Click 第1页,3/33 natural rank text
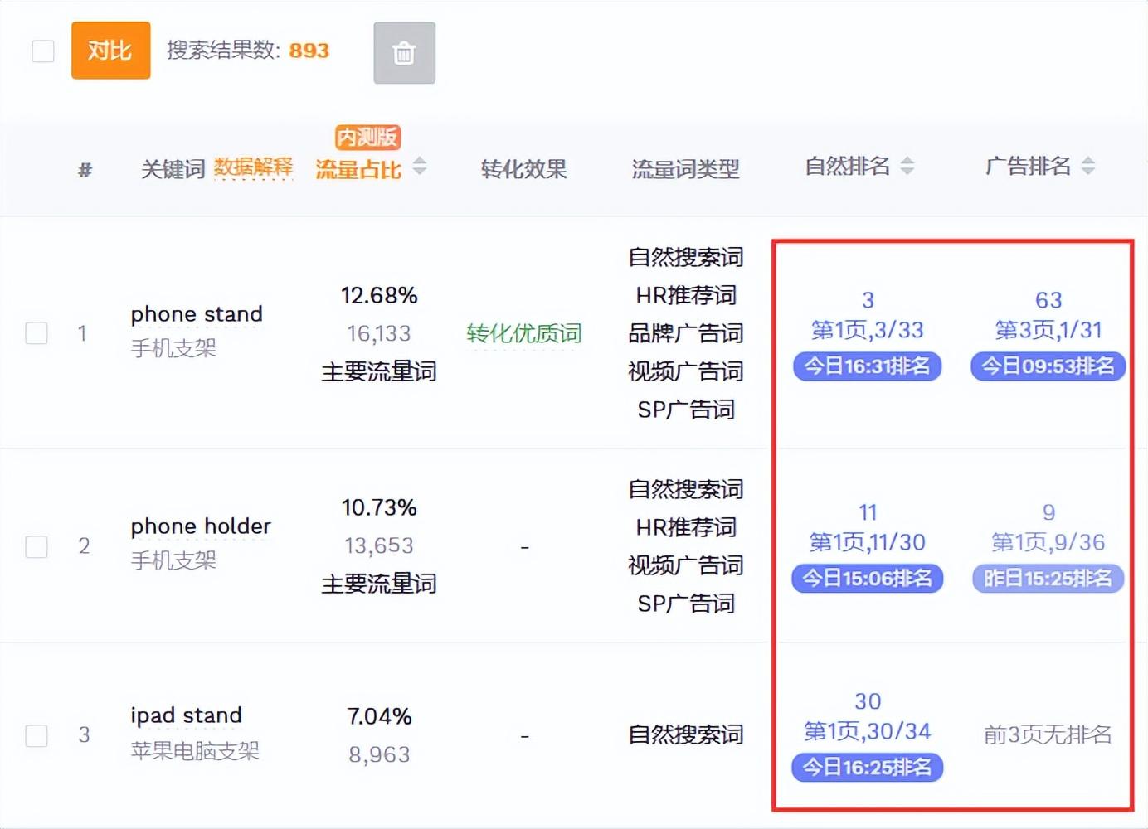 pyautogui.click(x=868, y=330)
